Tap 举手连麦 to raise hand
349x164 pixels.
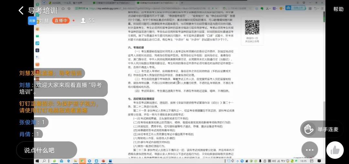tap(322, 129)
